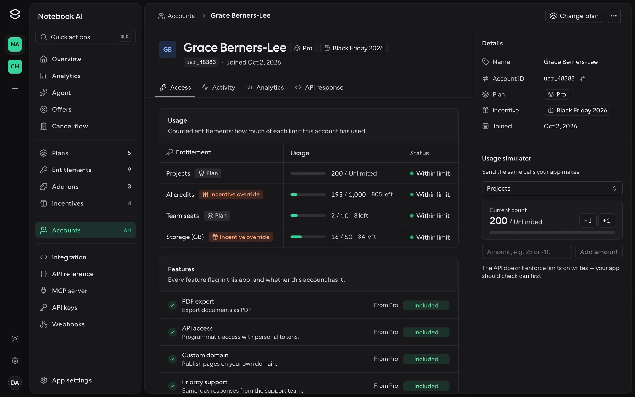The image size is (635, 397).
Task: Open the Quick actions search box
Action: click(x=85, y=37)
